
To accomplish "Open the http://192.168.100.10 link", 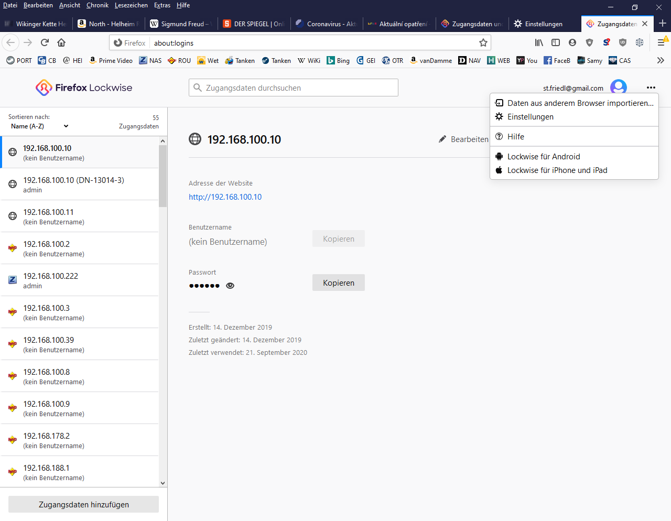I will tap(225, 197).
